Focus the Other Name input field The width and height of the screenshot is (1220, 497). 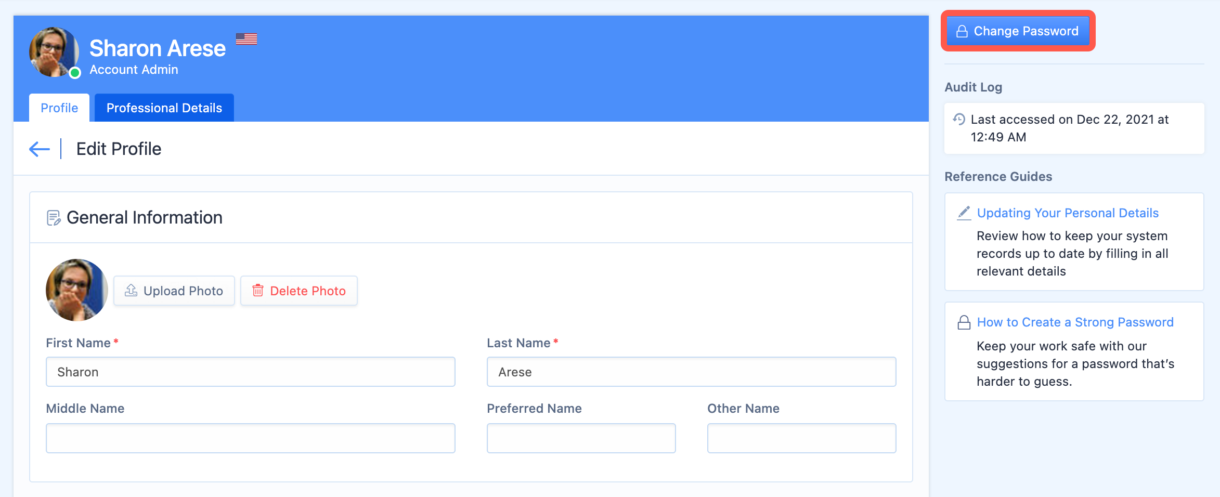coord(802,438)
